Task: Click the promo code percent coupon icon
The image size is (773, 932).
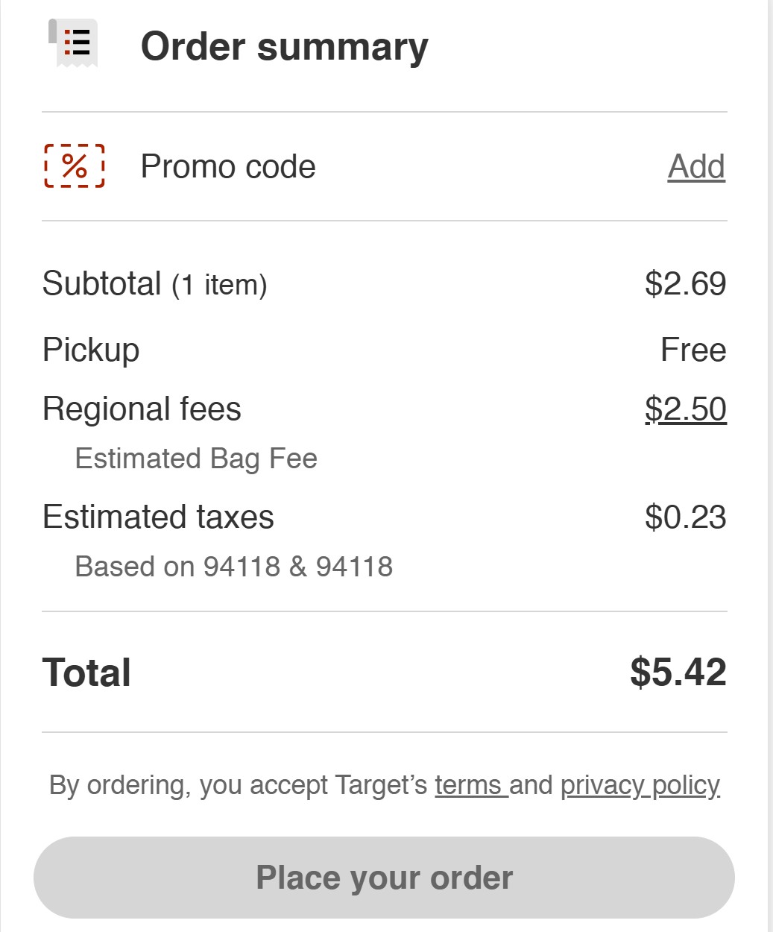Action: click(75, 166)
